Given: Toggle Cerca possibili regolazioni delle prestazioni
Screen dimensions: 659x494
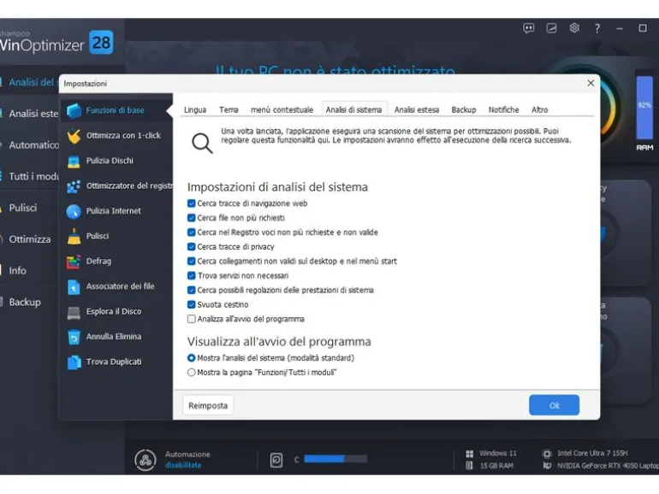Looking at the screenshot, I should pyautogui.click(x=191, y=291).
